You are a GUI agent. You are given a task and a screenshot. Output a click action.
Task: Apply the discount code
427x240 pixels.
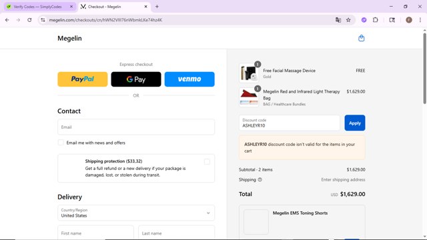coord(354,123)
